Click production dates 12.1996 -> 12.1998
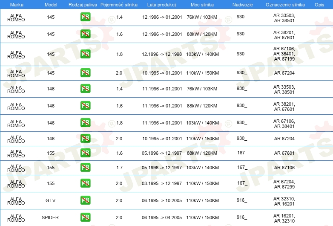333x226 pixels. tap(162, 54)
